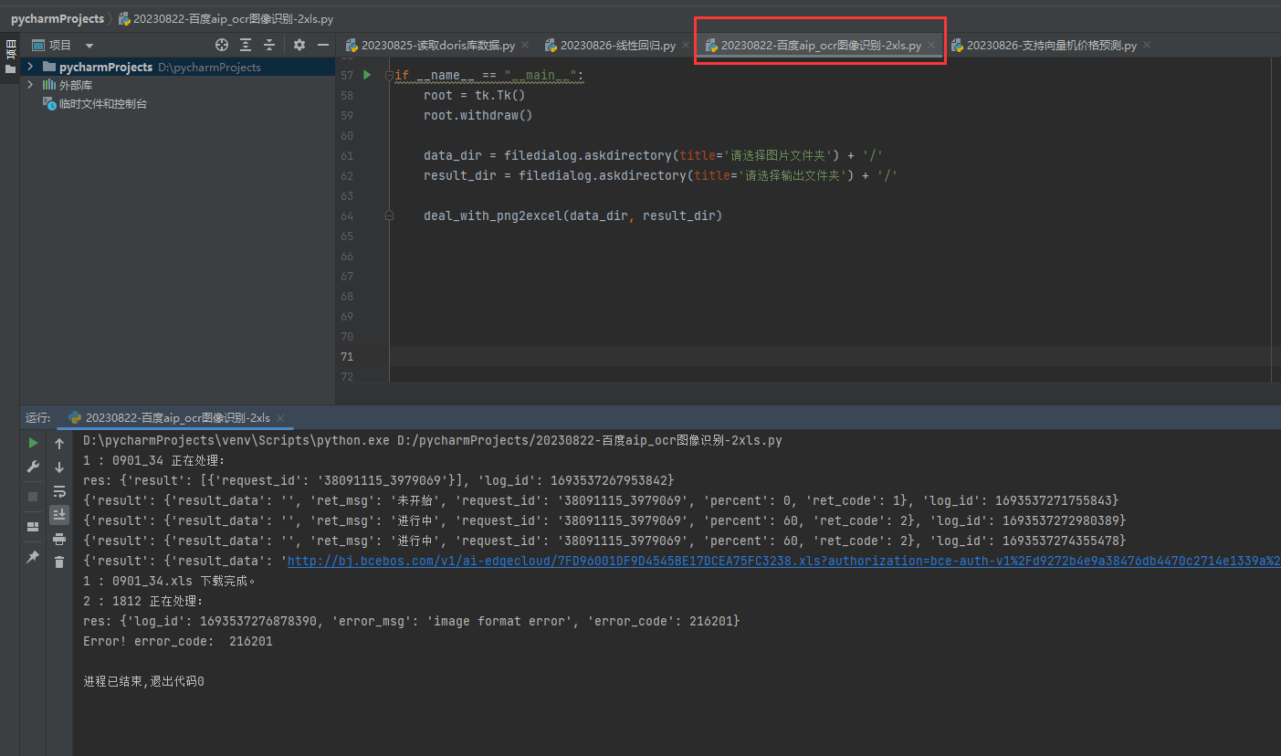Click '2 : 1812 正在处理:' console line
This screenshot has height=756, width=1281.
pyautogui.click(x=143, y=601)
